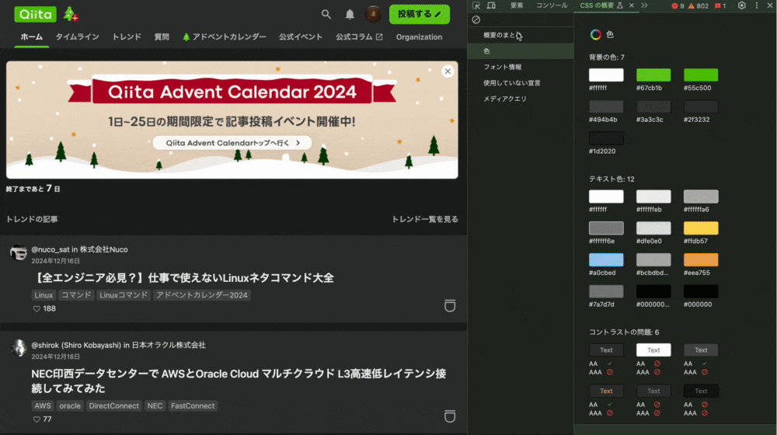Open トレンド一覧を見る link

point(425,219)
